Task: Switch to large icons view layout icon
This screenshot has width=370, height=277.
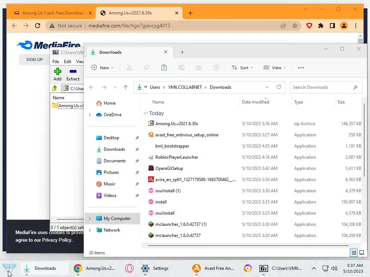Action: tap(361, 253)
